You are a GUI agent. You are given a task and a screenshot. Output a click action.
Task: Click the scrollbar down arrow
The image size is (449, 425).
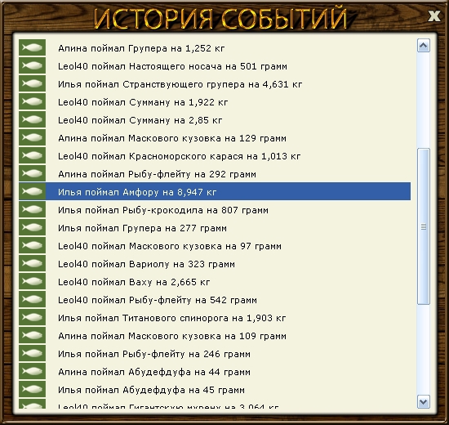tap(424, 401)
